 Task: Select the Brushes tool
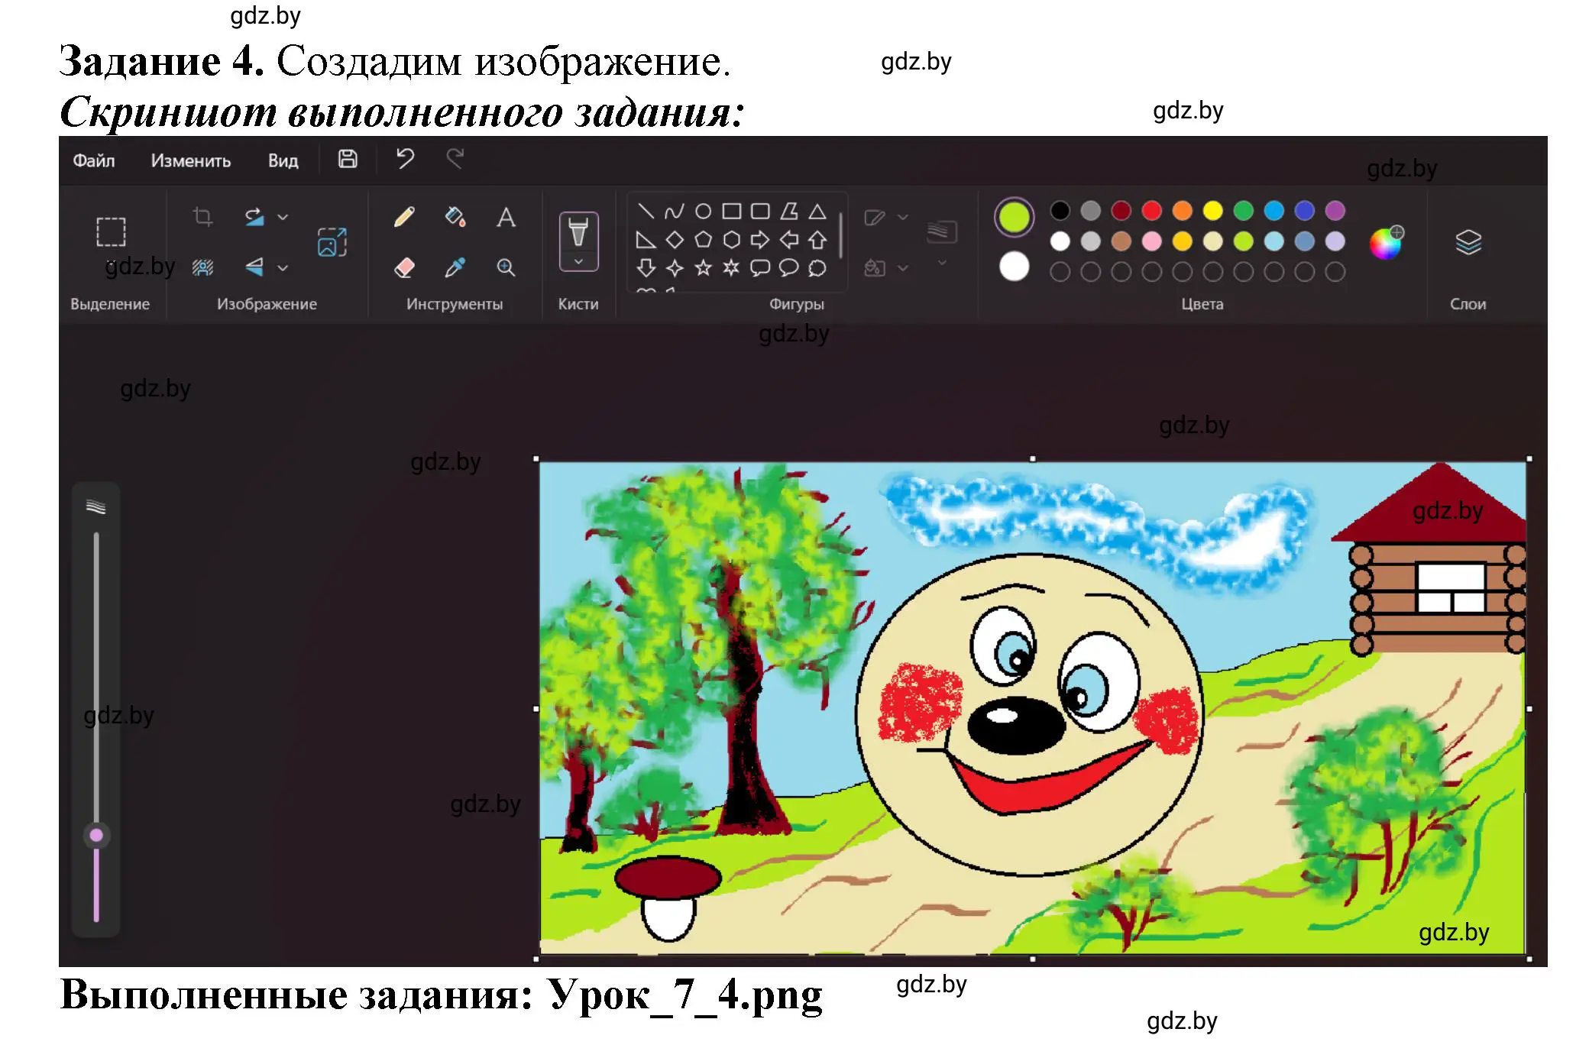tap(578, 231)
